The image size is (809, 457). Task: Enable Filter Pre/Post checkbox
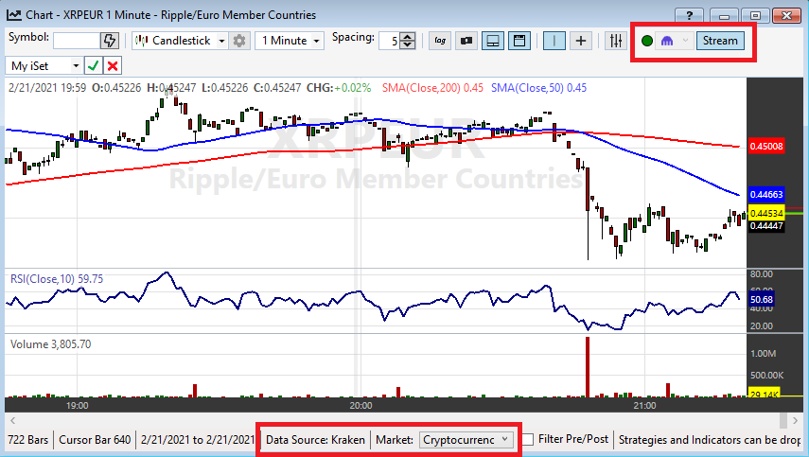pyautogui.click(x=527, y=439)
